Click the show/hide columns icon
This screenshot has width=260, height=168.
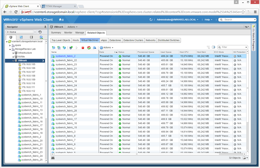(214, 47)
